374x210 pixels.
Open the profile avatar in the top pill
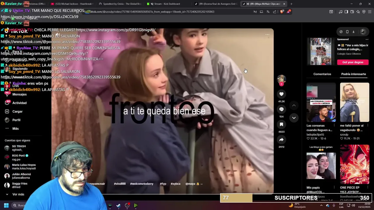coord(363,32)
